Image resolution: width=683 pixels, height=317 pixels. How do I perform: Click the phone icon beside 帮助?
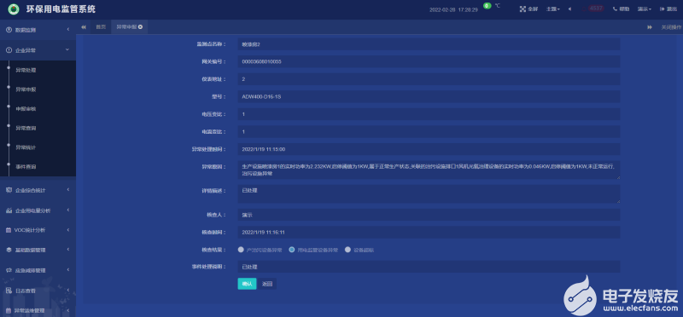pos(615,9)
